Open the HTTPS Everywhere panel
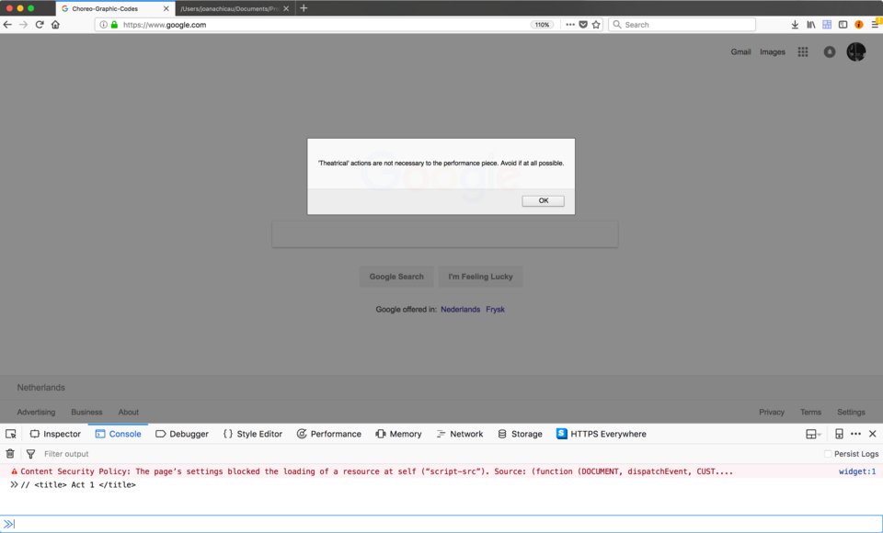This screenshot has height=533, width=883. click(602, 434)
